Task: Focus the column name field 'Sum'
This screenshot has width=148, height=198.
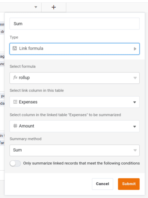Action: pyautogui.click(x=75, y=24)
